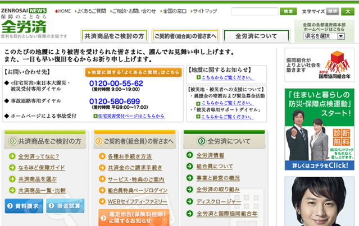Open ご契約者(組合員)の皆さまへ tab
This screenshot has height=226, width=359.
click(x=185, y=36)
